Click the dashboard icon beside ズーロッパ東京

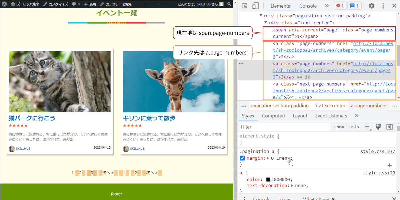click(x=13, y=4)
